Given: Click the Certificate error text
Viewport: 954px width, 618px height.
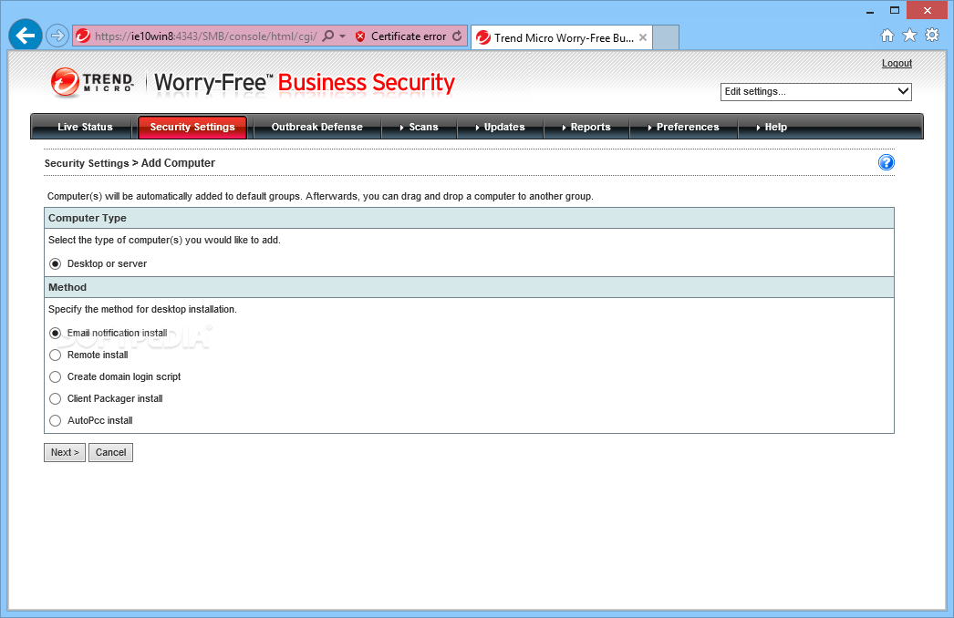Looking at the screenshot, I should 409,36.
